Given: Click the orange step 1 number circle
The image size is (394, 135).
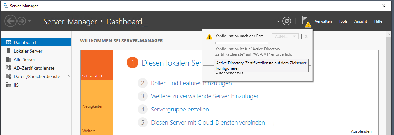Looking at the screenshot, I should coord(132,63).
